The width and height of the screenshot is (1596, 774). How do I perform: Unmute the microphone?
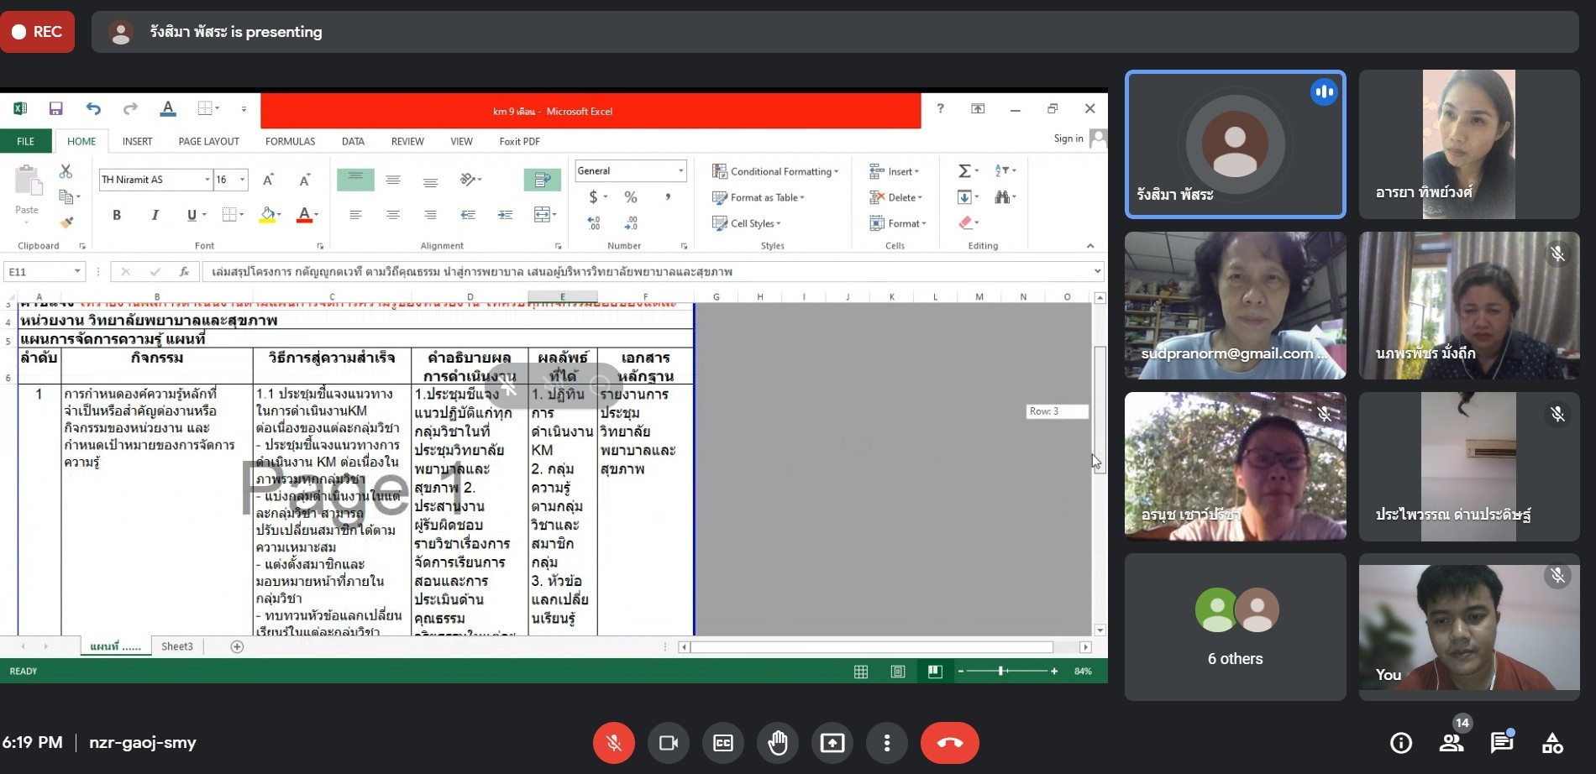pos(614,743)
